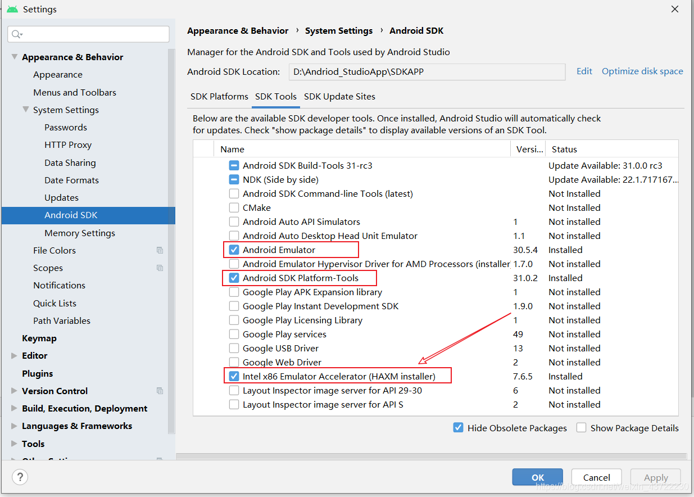The image size is (694, 497).
Task: Disable Hide Obsolete Packages checkbox
Action: [x=458, y=428]
